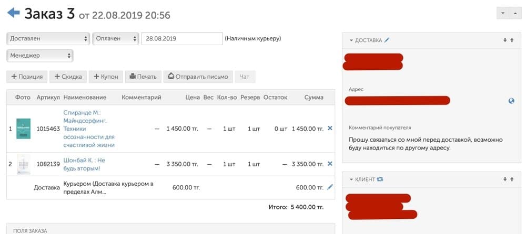This screenshot has height=234, width=526.
Task: Go back using the blue arrow
Action: [14, 13]
